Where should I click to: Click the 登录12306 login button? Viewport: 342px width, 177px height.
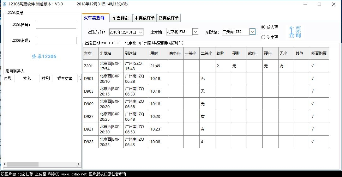[44, 56]
